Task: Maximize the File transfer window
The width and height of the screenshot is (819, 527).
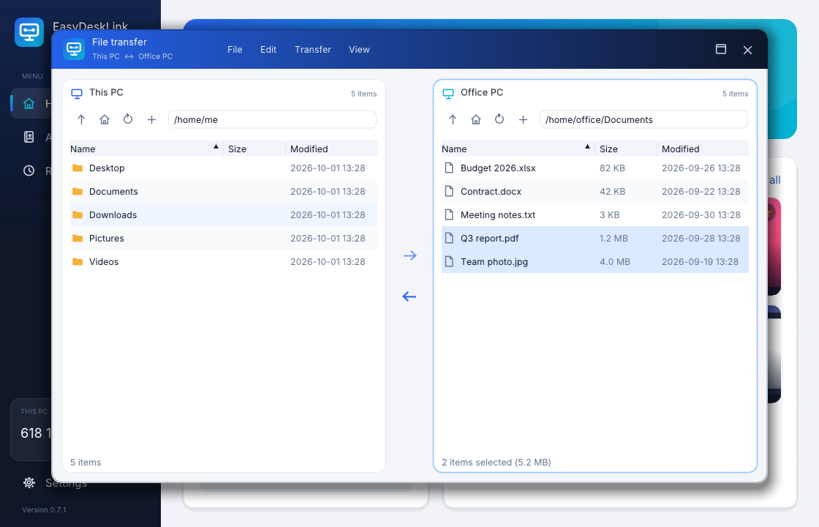Action: point(721,49)
